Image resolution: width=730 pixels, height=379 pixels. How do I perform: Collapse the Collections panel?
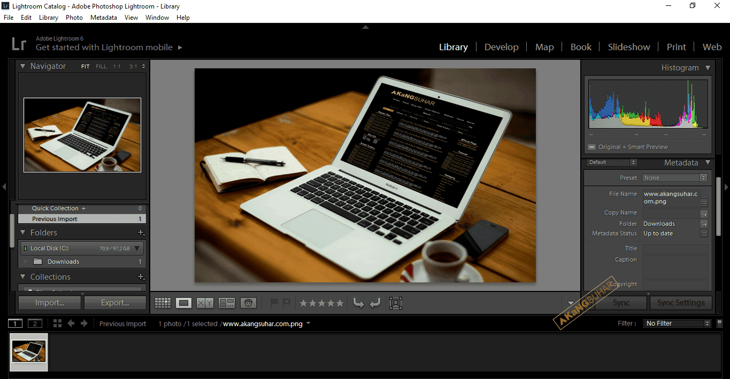23,277
